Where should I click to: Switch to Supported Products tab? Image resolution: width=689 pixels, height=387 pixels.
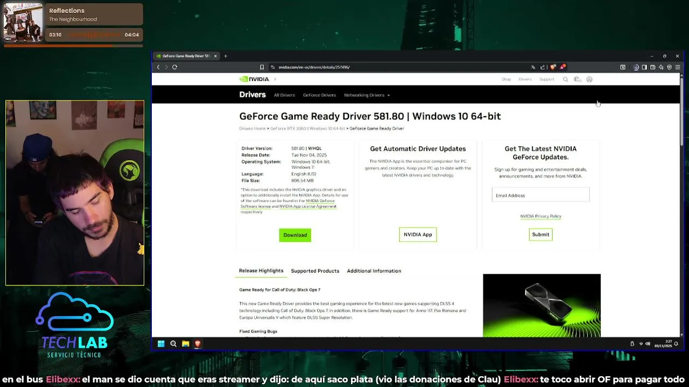pyautogui.click(x=315, y=271)
